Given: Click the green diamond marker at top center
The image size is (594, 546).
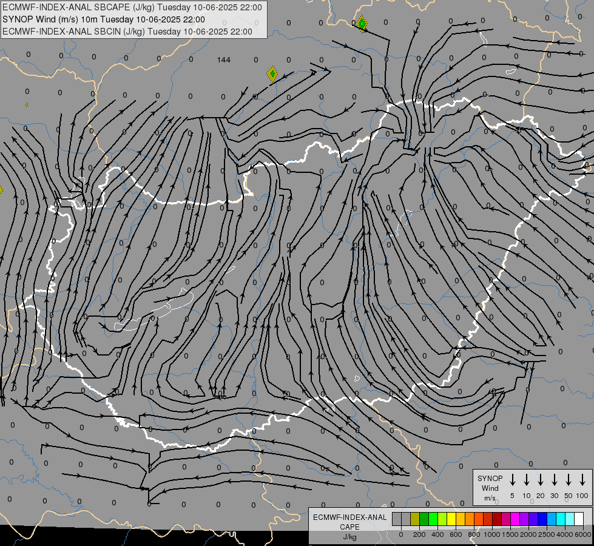Looking at the screenshot, I should pyautogui.click(x=362, y=24).
